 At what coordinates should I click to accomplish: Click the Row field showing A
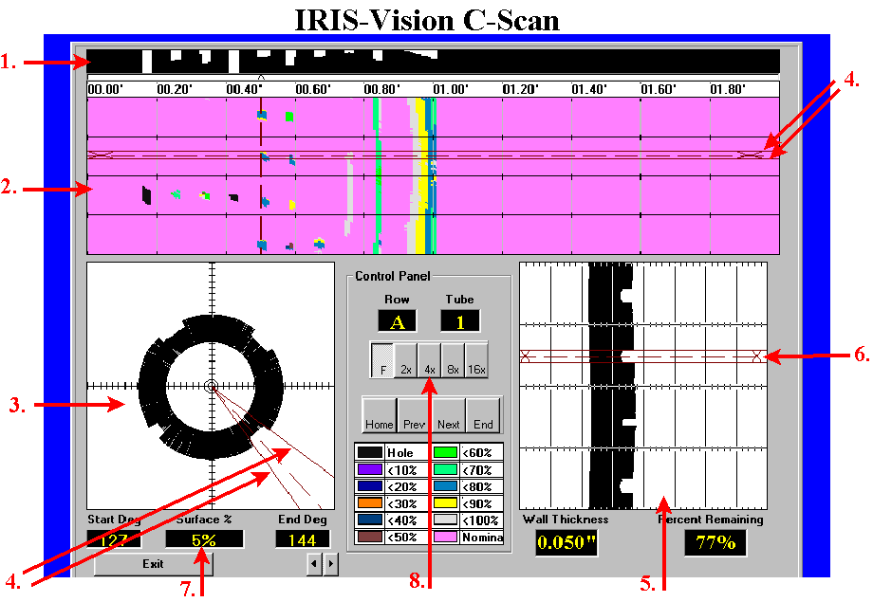(x=397, y=321)
